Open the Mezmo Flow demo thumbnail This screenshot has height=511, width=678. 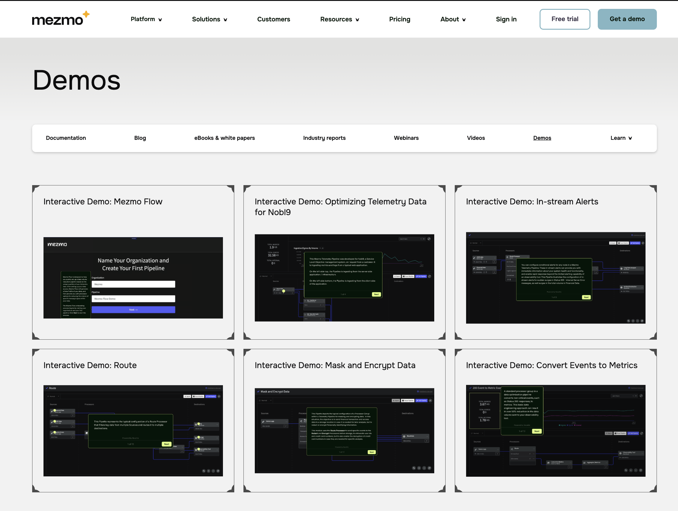click(x=133, y=278)
